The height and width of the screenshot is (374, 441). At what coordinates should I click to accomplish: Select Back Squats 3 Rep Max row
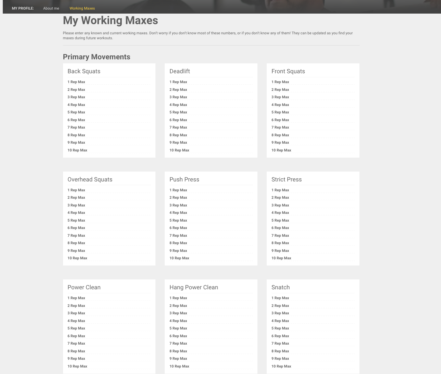[x=109, y=97]
